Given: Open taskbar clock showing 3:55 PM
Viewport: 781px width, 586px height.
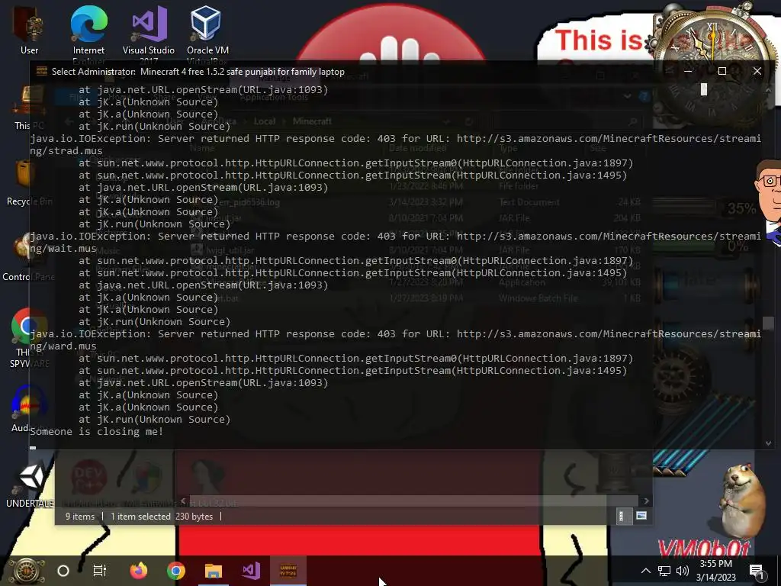Looking at the screenshot, I should (x=715, y=571).
